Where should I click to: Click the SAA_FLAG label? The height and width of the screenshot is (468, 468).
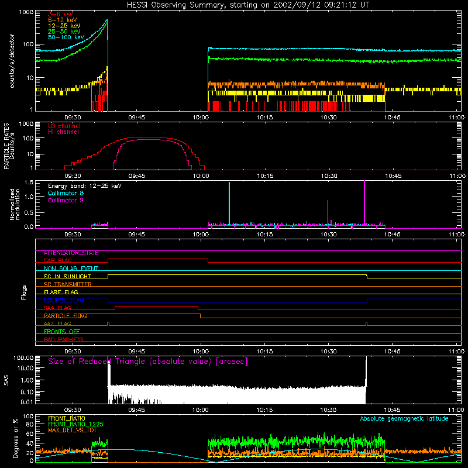pyautogui.click(x=57, y=308)
